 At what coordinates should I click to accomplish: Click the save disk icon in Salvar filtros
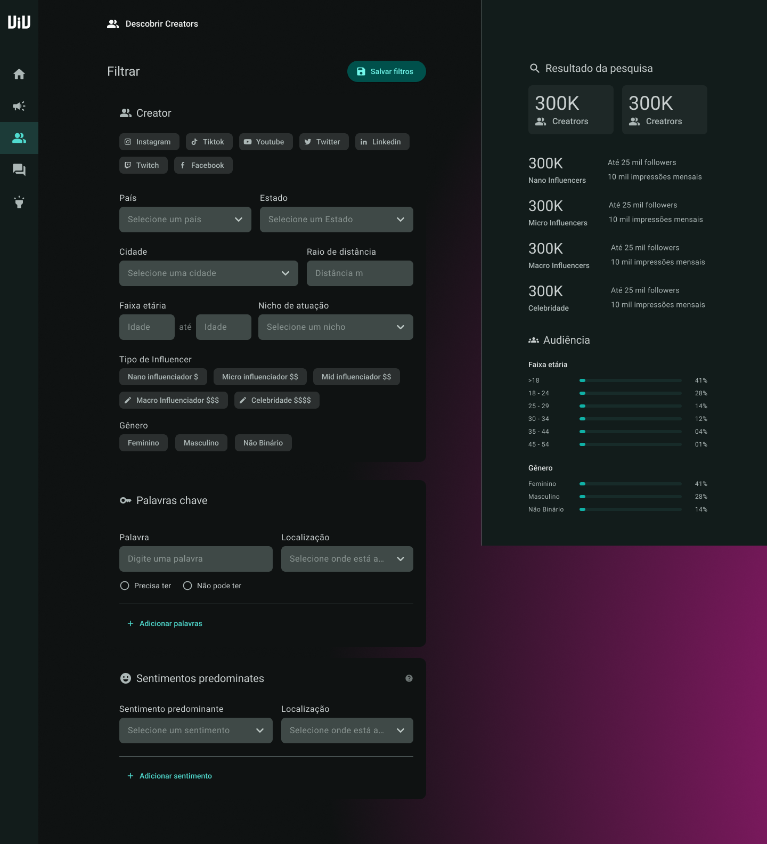click(x=361, y=71)
